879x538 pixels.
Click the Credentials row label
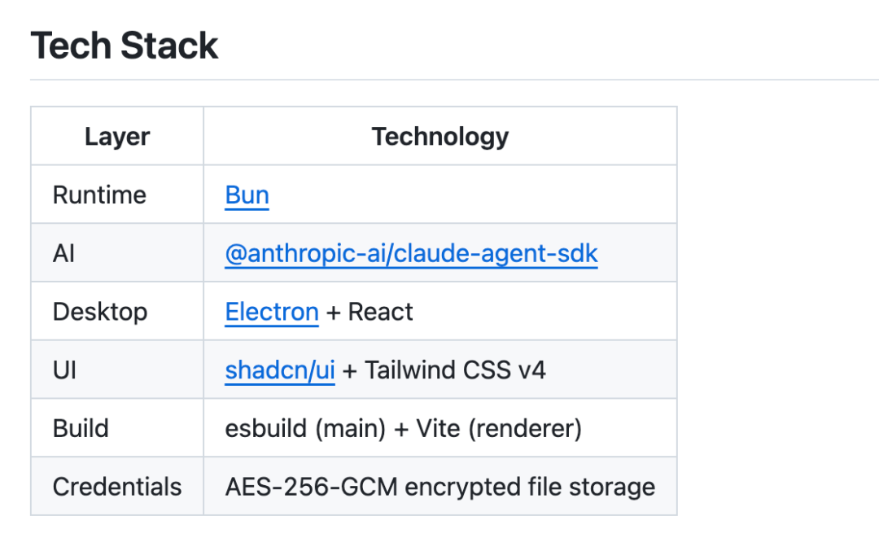pyautogui.click(x=117, y=487)
